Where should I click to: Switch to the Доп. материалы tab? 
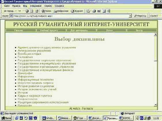pyautogui.click(x=81, y=30)
